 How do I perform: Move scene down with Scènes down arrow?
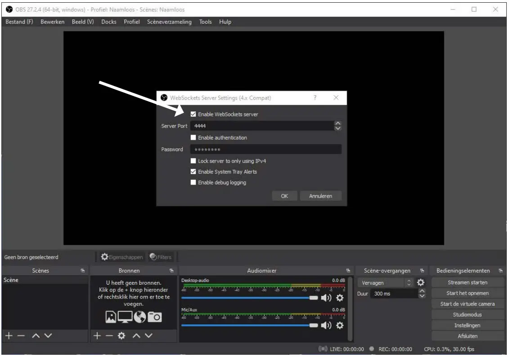click(48, 335)
